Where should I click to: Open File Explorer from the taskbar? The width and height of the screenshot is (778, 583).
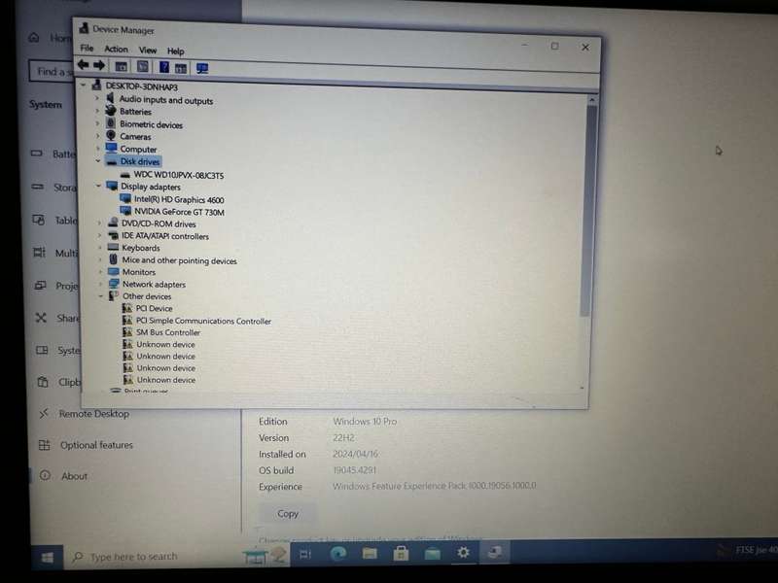(370, 553)
